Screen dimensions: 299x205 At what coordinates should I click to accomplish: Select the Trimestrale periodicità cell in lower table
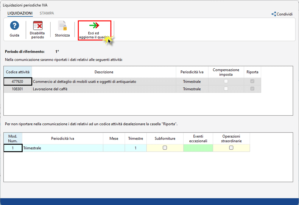[x=63, y=148]
